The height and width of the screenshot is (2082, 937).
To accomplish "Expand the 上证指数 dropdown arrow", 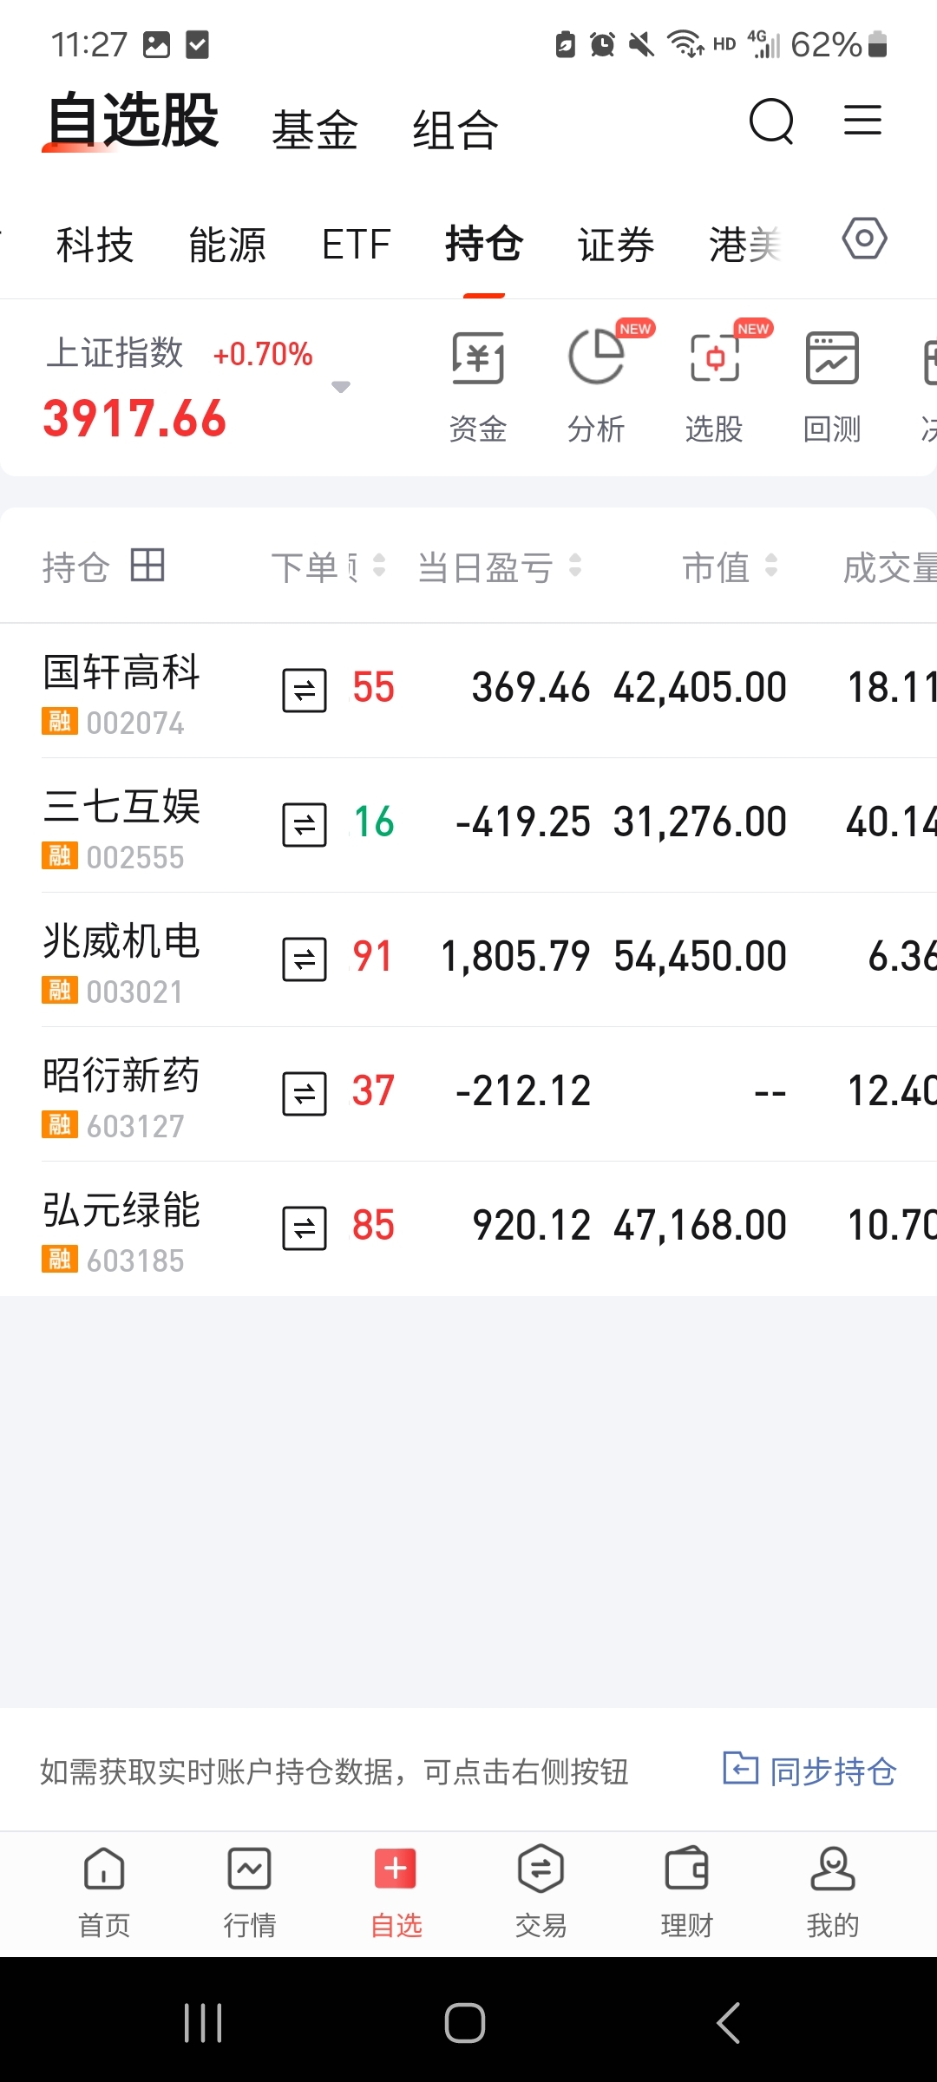I will (341, 386).
